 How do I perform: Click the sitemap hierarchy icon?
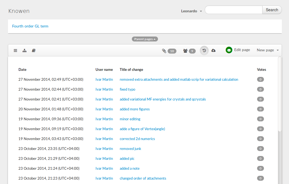point(24,51)
